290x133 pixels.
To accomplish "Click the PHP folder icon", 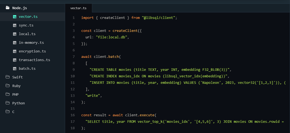I will (8, 94).
